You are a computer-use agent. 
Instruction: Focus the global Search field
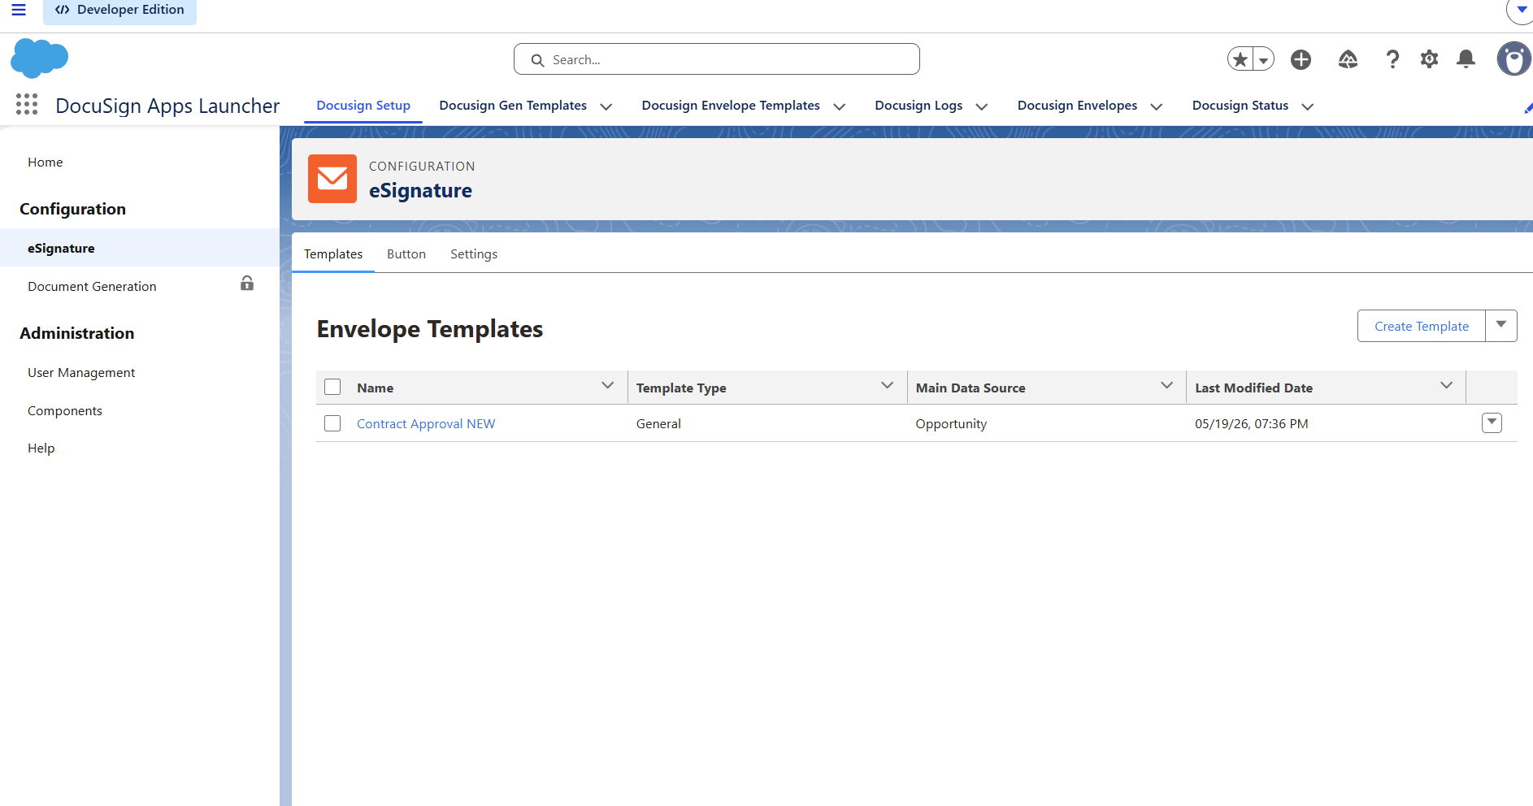coord(717,59)
